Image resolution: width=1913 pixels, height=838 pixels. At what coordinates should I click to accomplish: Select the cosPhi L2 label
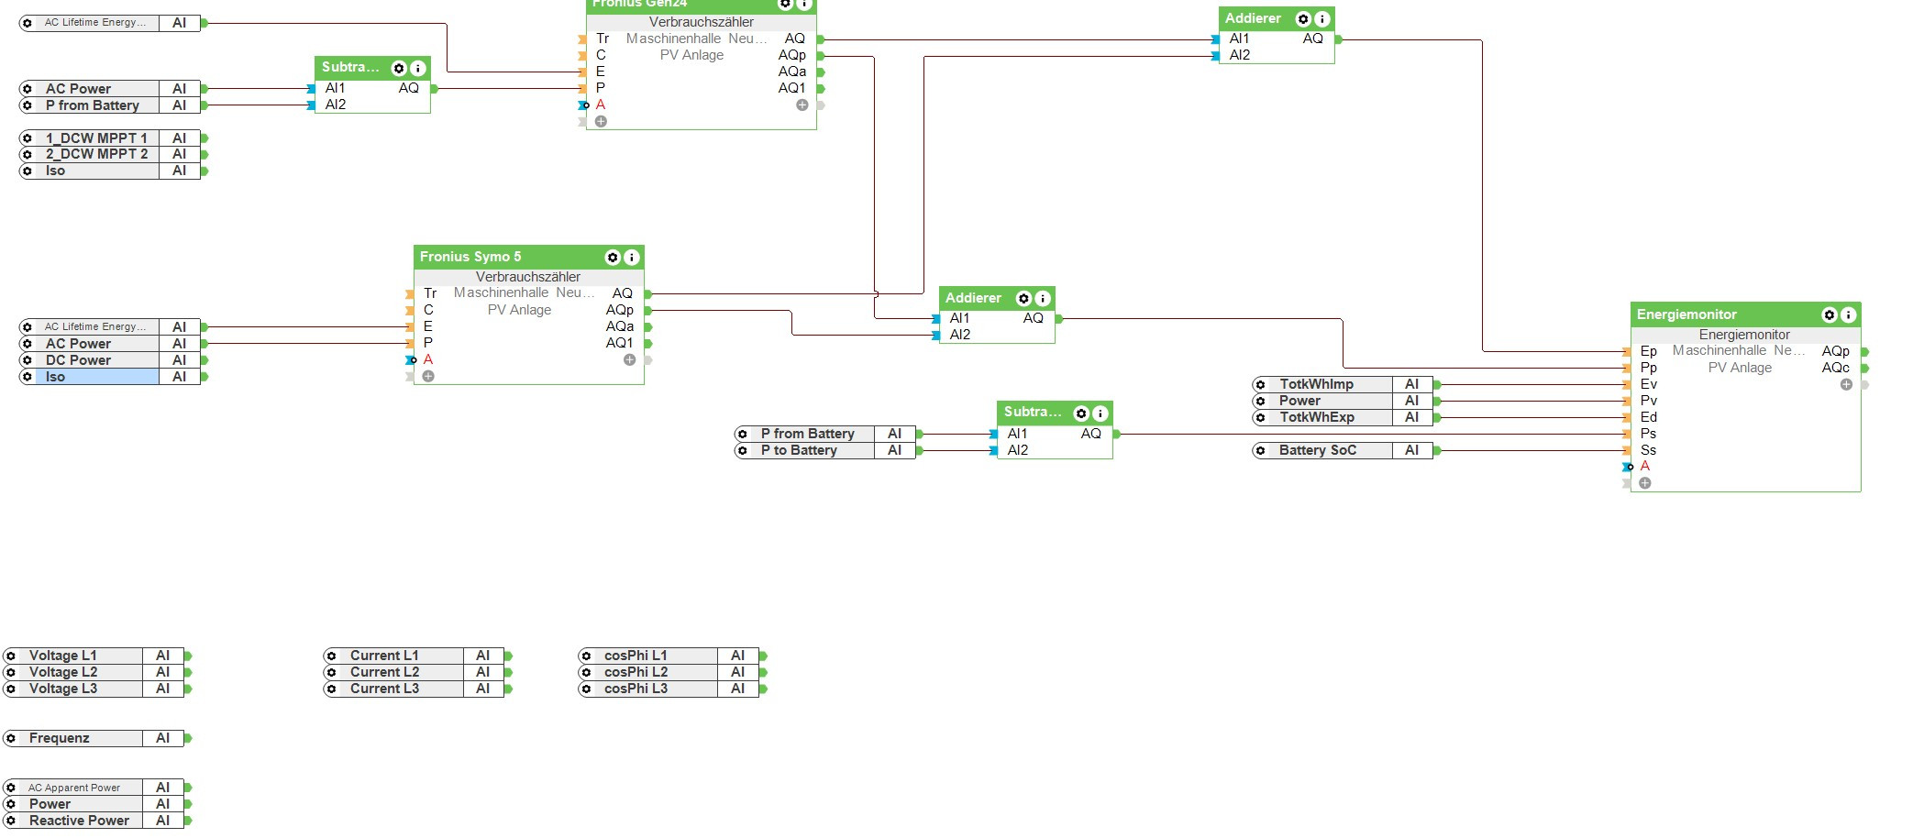pyautogui.click(x=636, y=672)
